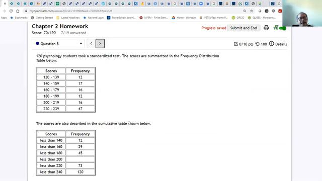Go to the previous question arrow
The width and height of the screenshot is (322, 181).
pos(91,44)
